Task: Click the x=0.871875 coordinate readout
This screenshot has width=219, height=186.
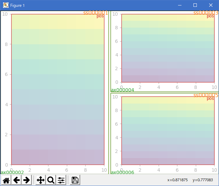Action: pos(177,180)
